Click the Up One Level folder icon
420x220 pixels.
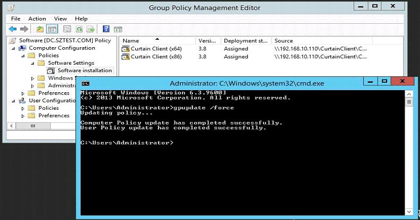tap(40, 29)
